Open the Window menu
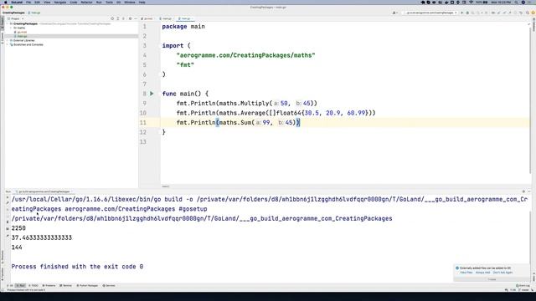536x301 pixels. coord(130,3)
